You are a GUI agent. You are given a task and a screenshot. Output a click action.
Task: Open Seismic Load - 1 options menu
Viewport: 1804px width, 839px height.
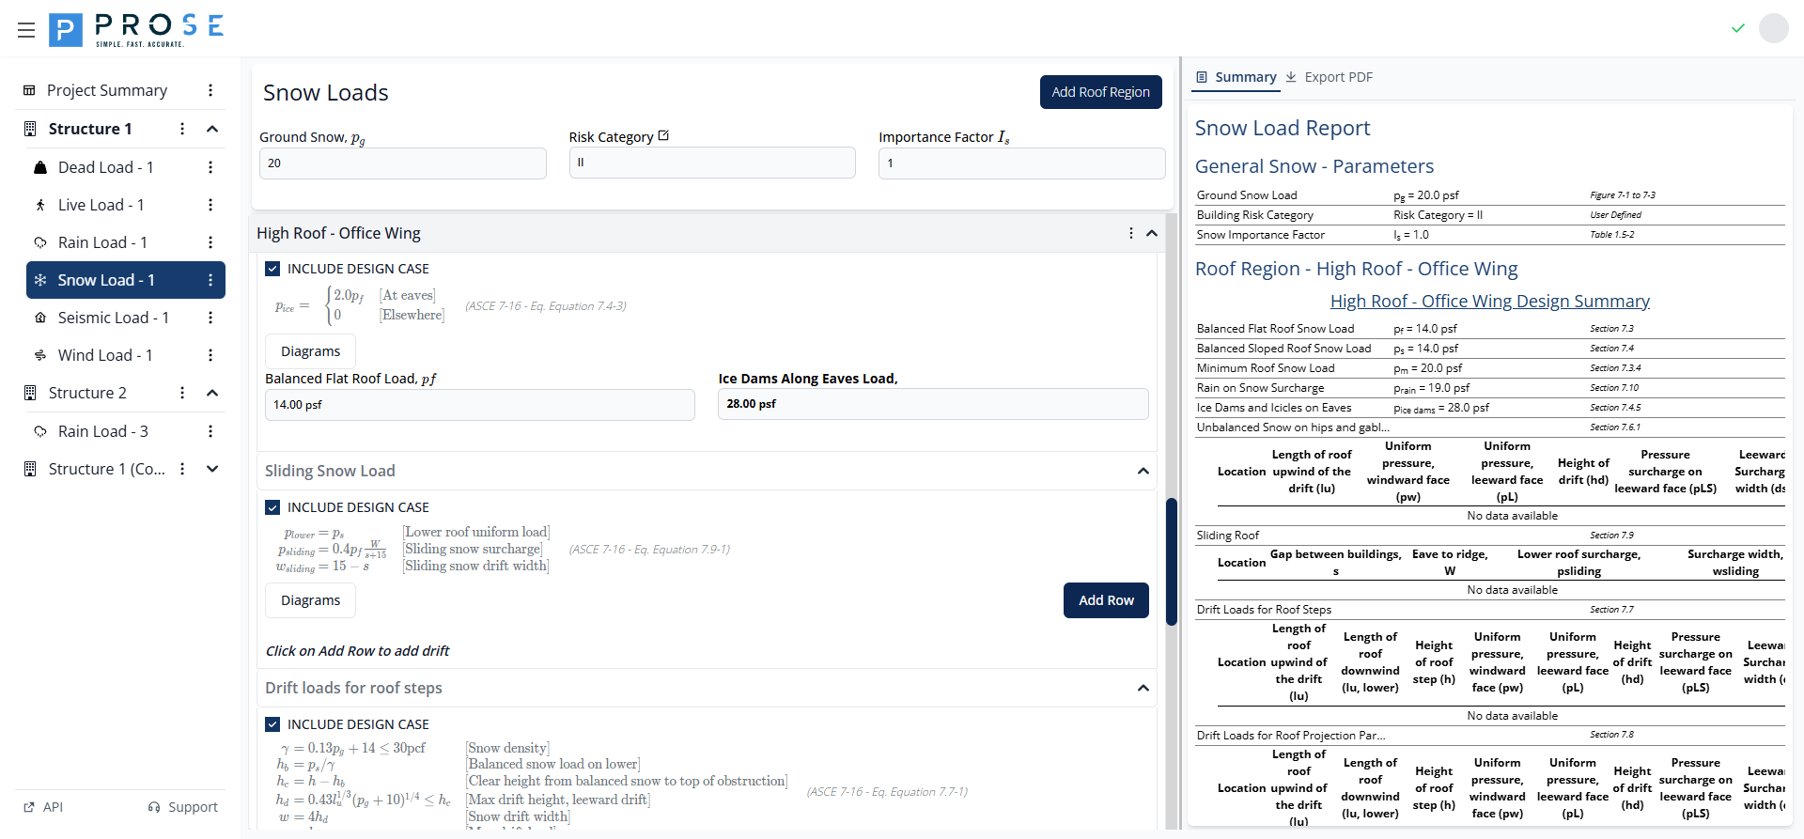(210, 318)
